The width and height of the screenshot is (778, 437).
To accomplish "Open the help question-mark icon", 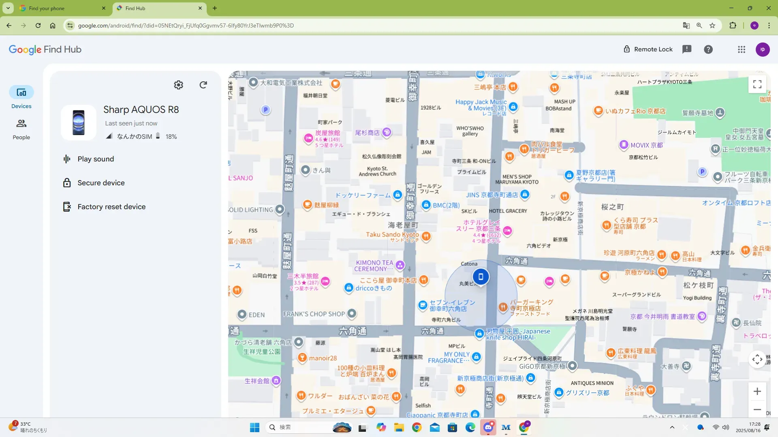I will tap(708, 49).
